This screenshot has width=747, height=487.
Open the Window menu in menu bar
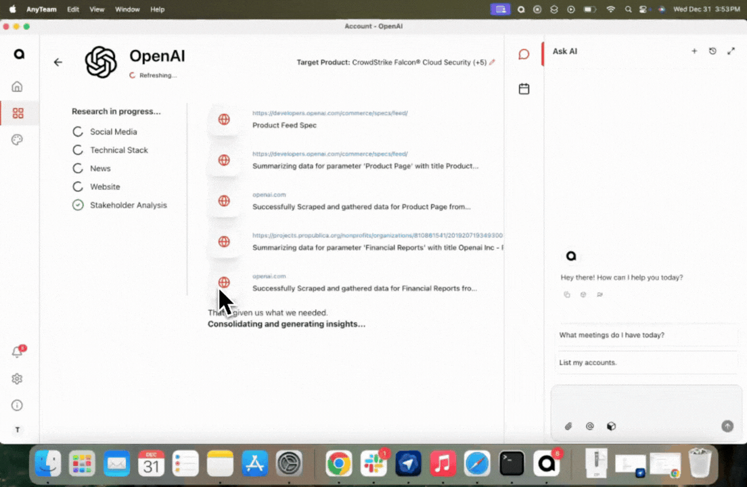click(127, 9)
